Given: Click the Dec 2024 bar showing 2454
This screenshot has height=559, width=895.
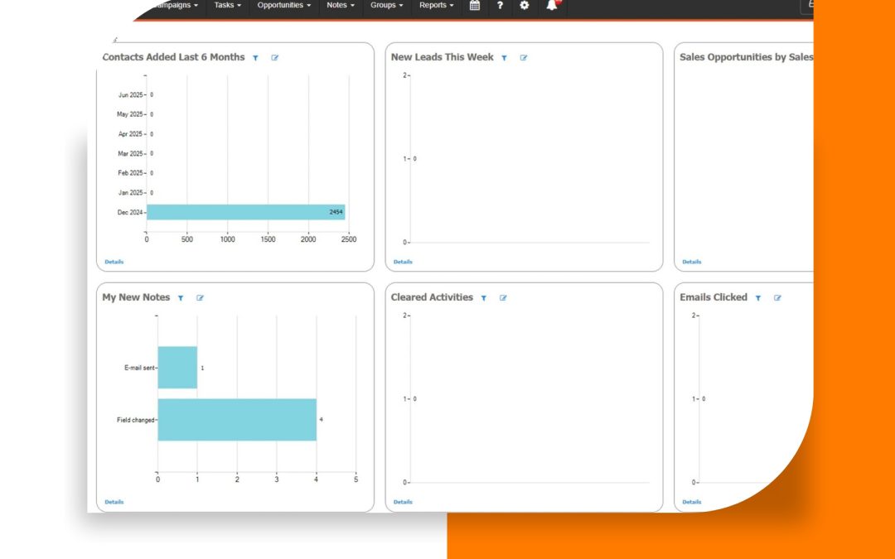Looking at the screenshot, I should pos(246,212).
